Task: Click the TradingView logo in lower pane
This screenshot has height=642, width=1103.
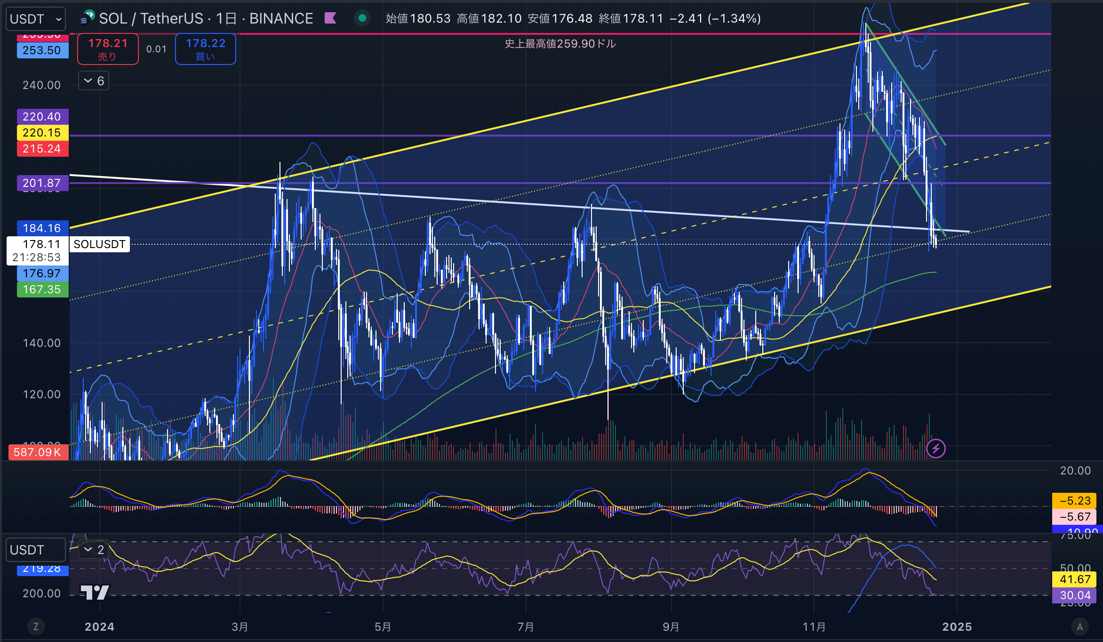Action: tap(95, 592)
